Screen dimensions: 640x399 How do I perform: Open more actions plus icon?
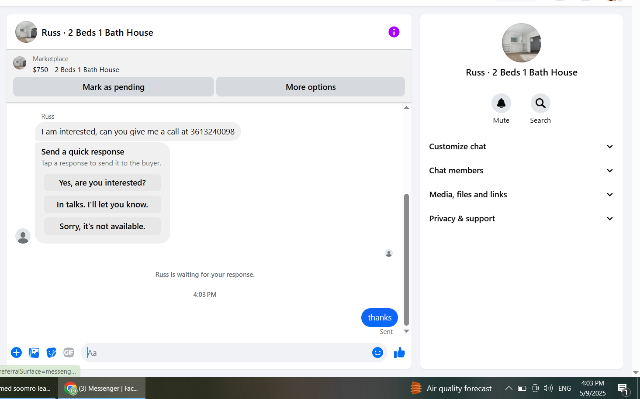[16, 352]
